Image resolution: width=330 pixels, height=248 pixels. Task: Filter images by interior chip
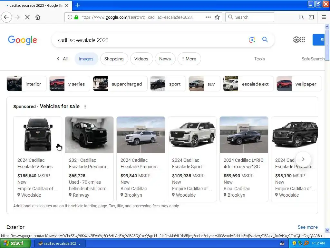tap(26, 84)
